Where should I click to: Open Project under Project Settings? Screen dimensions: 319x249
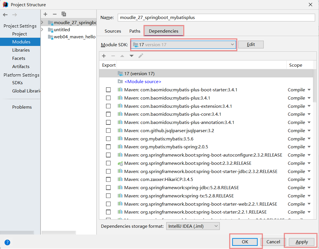[20, 34]
